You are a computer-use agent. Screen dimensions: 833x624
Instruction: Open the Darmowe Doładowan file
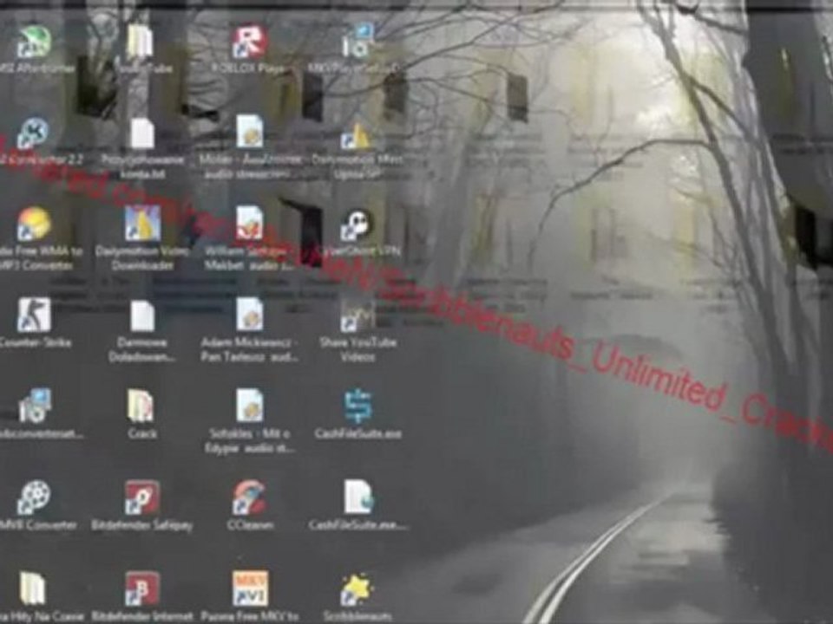click(141, 316)
